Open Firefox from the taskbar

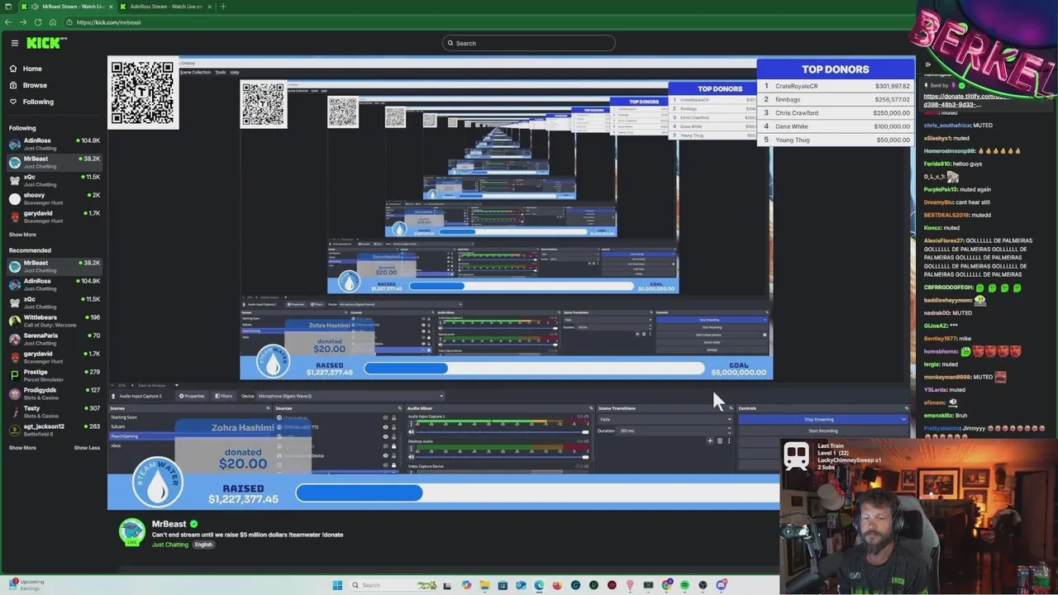click(557, 585)
